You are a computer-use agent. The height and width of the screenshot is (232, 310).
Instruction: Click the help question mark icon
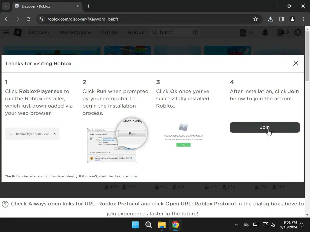click(5, 204)
